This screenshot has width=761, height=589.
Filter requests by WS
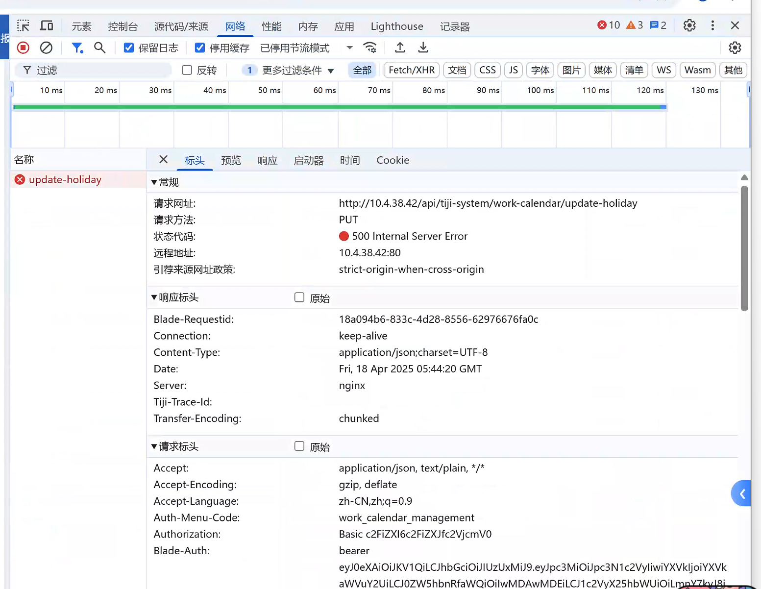(x=664, y=70)
